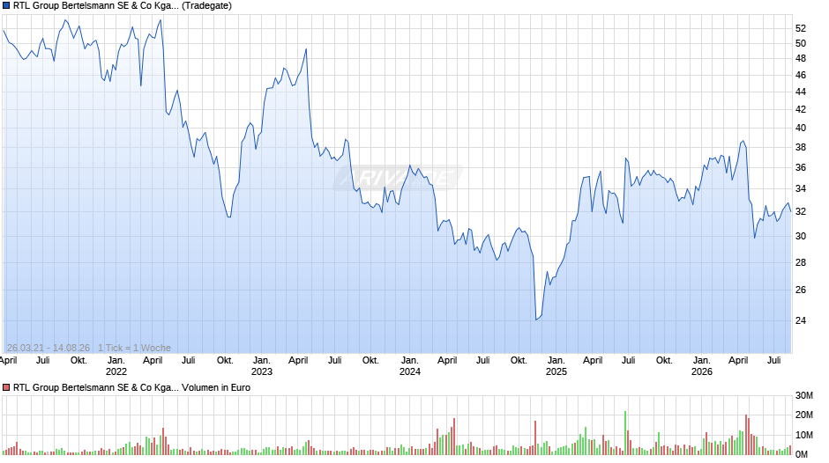
Task: Click the 10M volume axis label
Action: coord(803,435)
